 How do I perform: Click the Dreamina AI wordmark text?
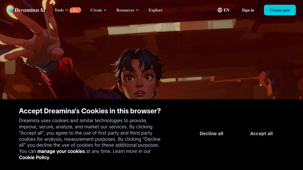click(x=30, y=10)
